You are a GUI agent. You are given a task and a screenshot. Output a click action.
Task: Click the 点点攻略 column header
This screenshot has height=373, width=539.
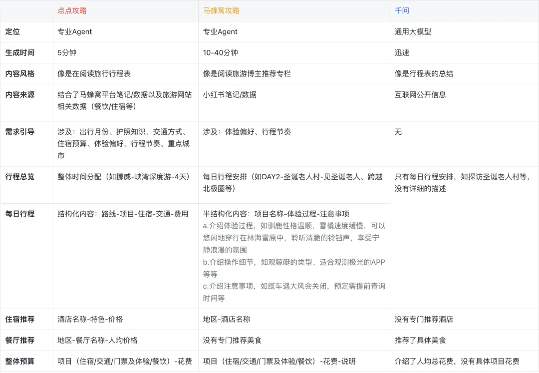pyautogui.click(x=72, y=10)
